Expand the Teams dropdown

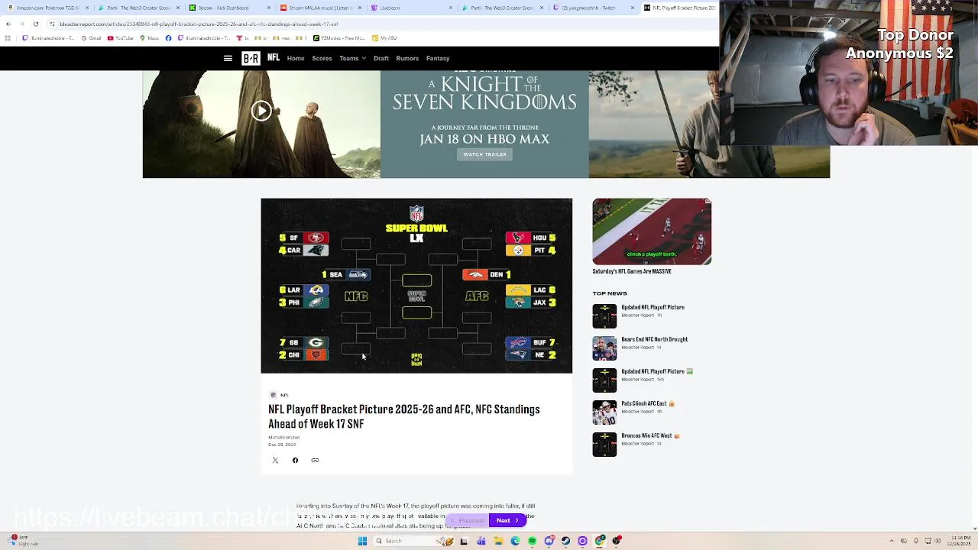point(352,58)
